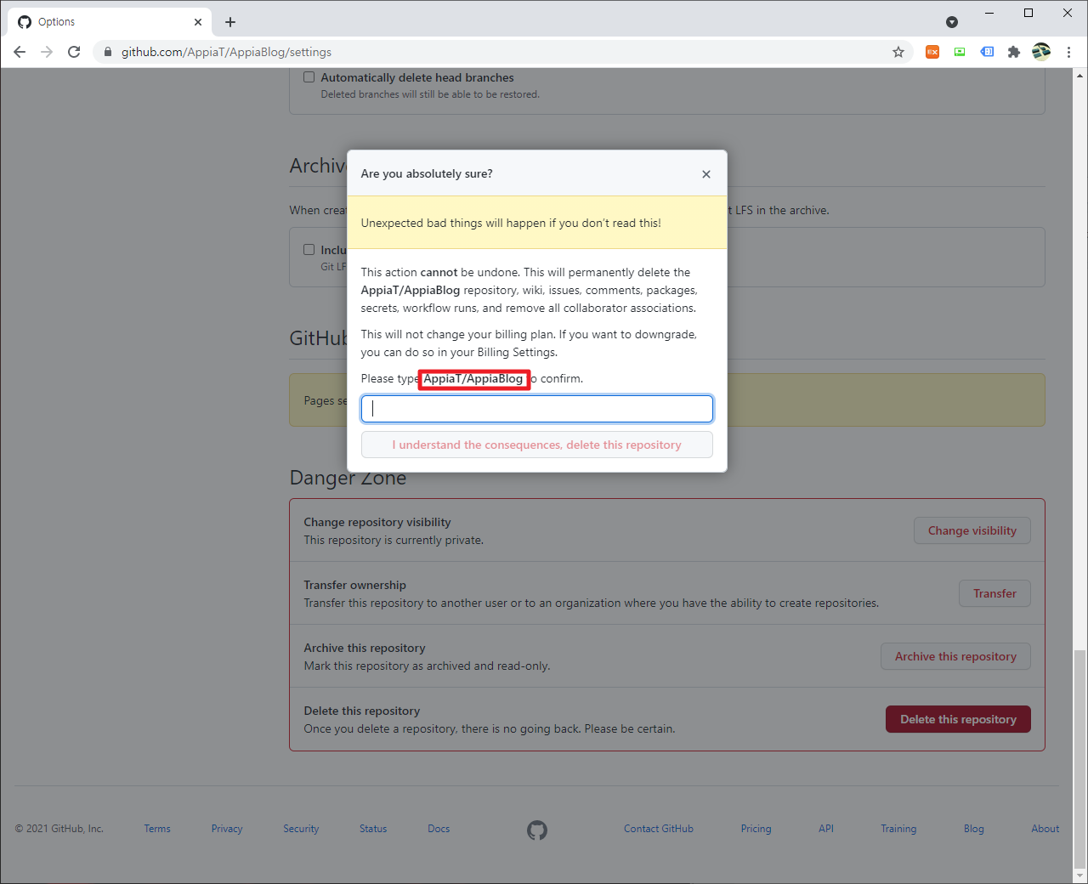Screen dimensions: 1088x884
Task: Click the '© 2021 GitHub, Inc.' footer text
Action: (x=59, y=829)
